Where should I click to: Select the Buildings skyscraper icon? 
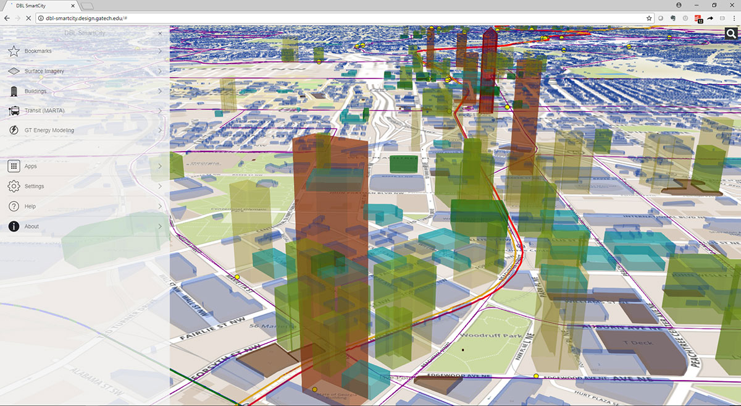(x=14, y=91)
